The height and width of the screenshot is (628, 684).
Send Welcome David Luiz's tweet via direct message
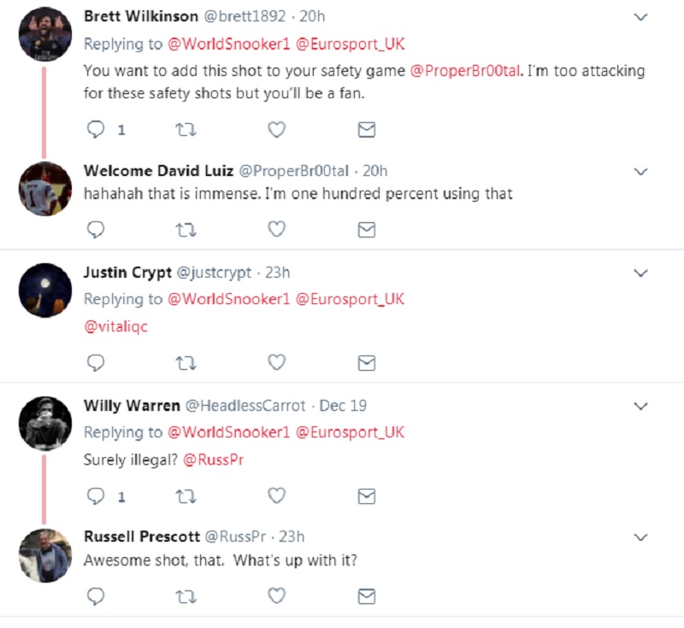pyautogui.click(x=366, y=230)
